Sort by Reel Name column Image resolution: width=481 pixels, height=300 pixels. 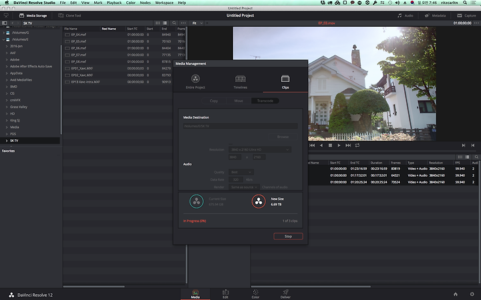coord(109,29)
